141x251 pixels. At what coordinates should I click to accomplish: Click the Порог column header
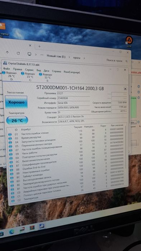103,125
